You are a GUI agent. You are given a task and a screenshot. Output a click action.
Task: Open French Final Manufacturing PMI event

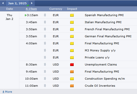107,29
